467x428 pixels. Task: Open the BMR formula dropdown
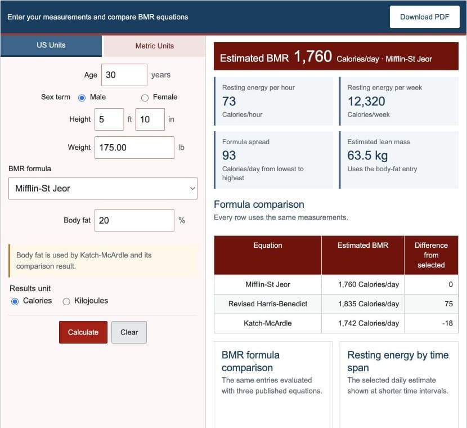pos(103,188)
